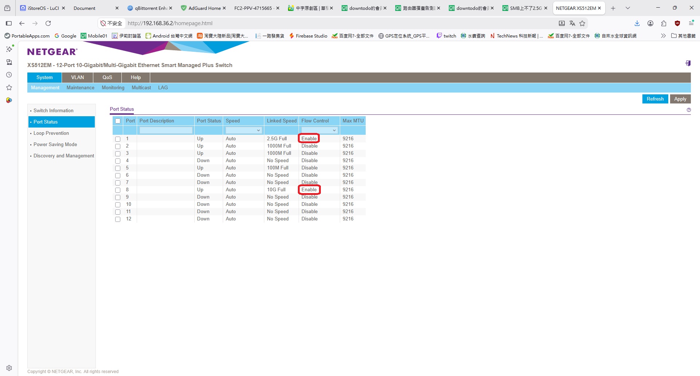Image resolution: width=700 pixels, height=376 pixels.
Task: Click the Linked Speed column header
Action: (282, 121)
